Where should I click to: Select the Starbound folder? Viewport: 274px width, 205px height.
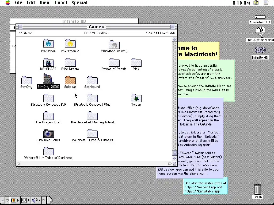tap(92, 80)
